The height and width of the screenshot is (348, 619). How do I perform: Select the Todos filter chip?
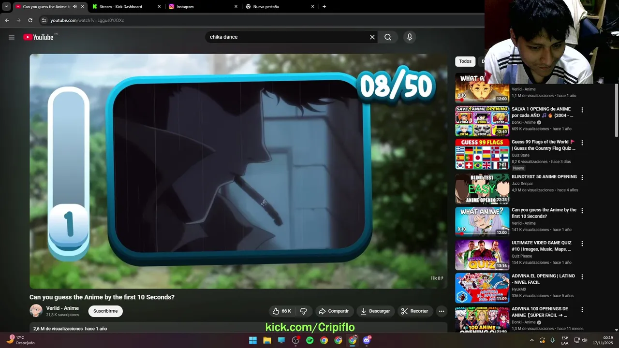click(x=465, y=61)
